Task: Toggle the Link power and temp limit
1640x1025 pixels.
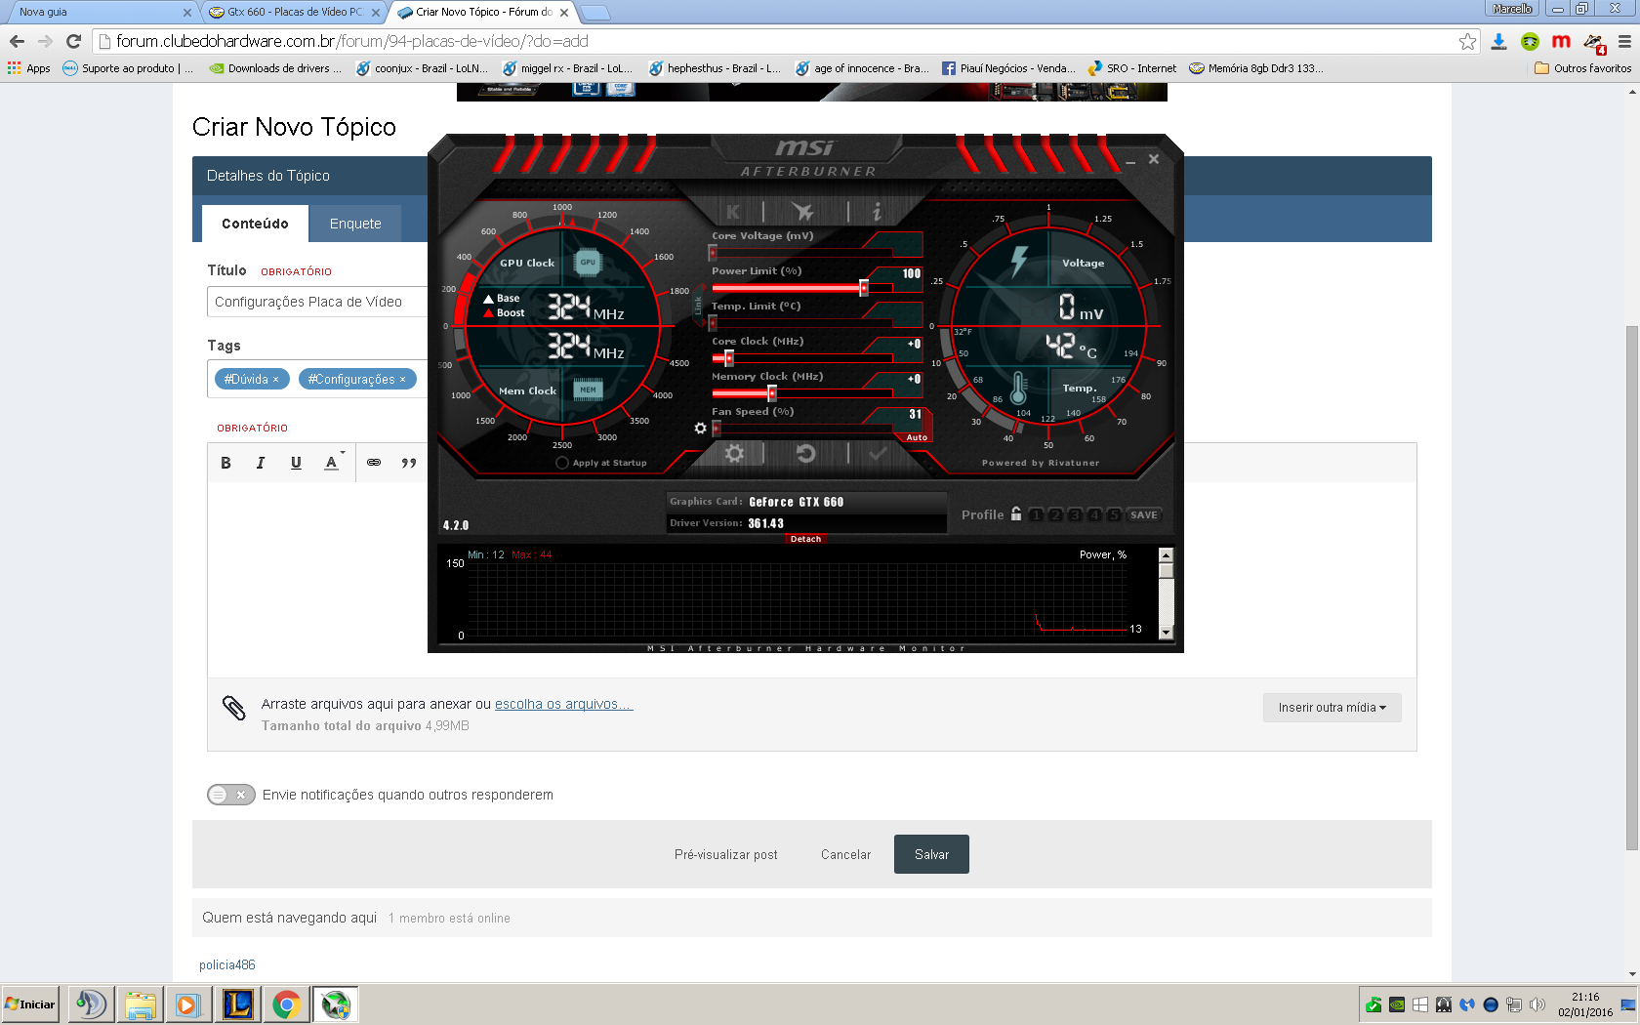Action: coord(698,306)
